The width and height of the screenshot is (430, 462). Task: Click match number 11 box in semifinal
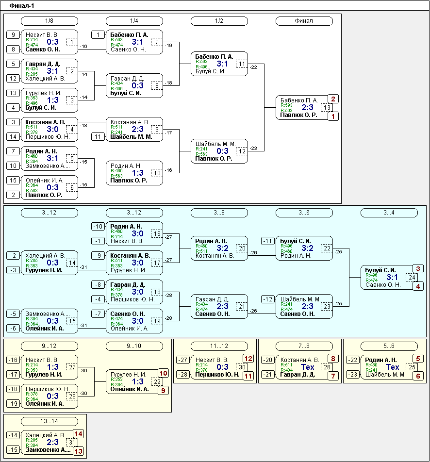pyautogui.click(x=242, y=64)
